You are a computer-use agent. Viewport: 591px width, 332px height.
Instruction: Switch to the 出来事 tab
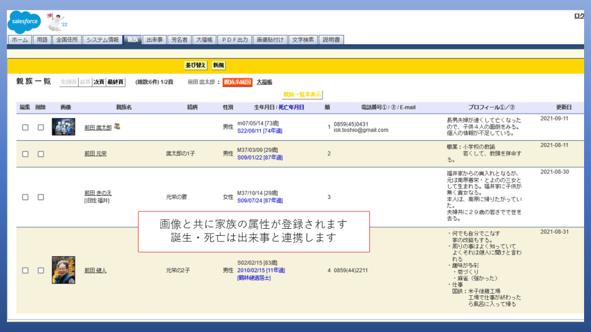154,40
